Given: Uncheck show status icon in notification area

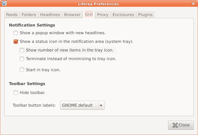Looking at the screenshot, I should point(16,41).
